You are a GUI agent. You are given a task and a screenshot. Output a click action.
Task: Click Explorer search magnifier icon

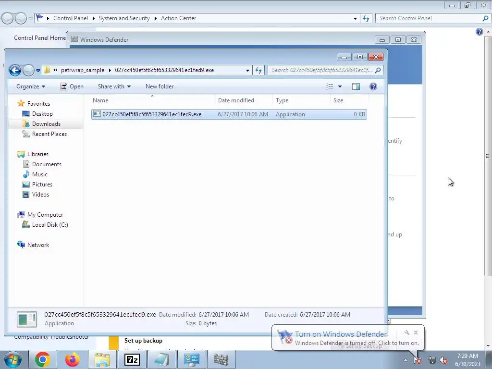pos(378,70)
